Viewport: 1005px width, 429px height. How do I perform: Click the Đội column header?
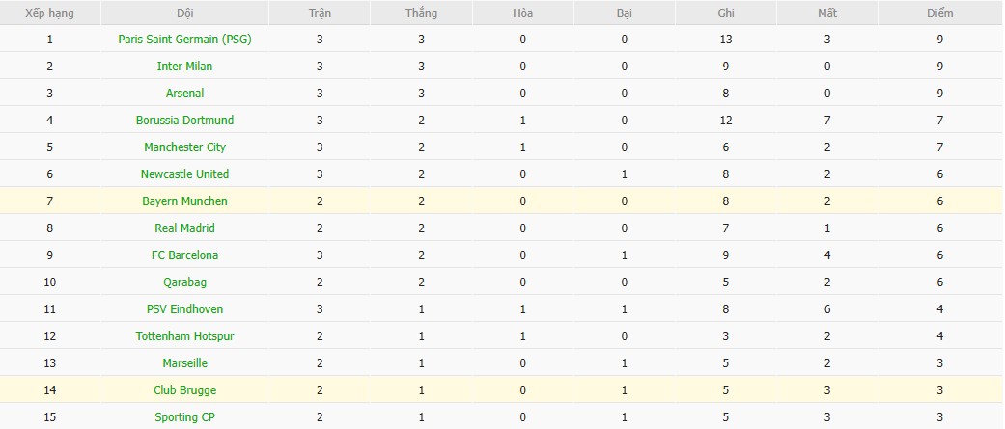click(x=184, y=13)
